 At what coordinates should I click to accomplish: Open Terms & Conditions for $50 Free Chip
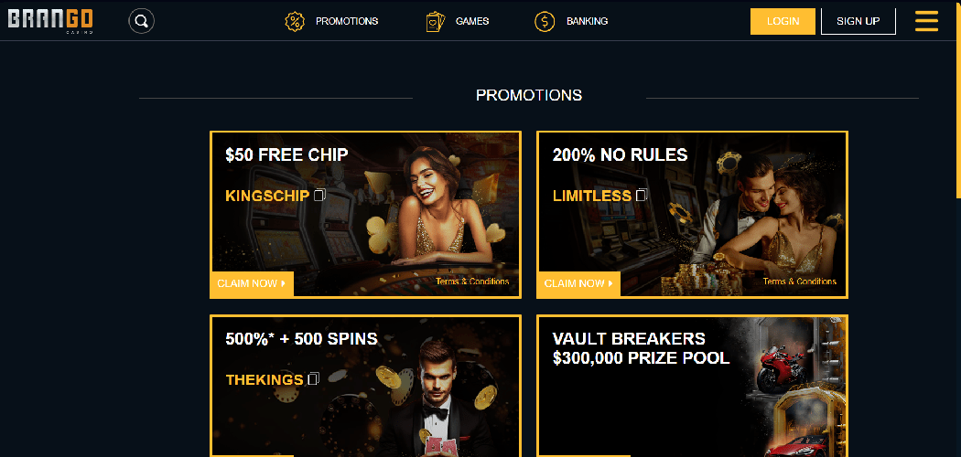(472, 282)
